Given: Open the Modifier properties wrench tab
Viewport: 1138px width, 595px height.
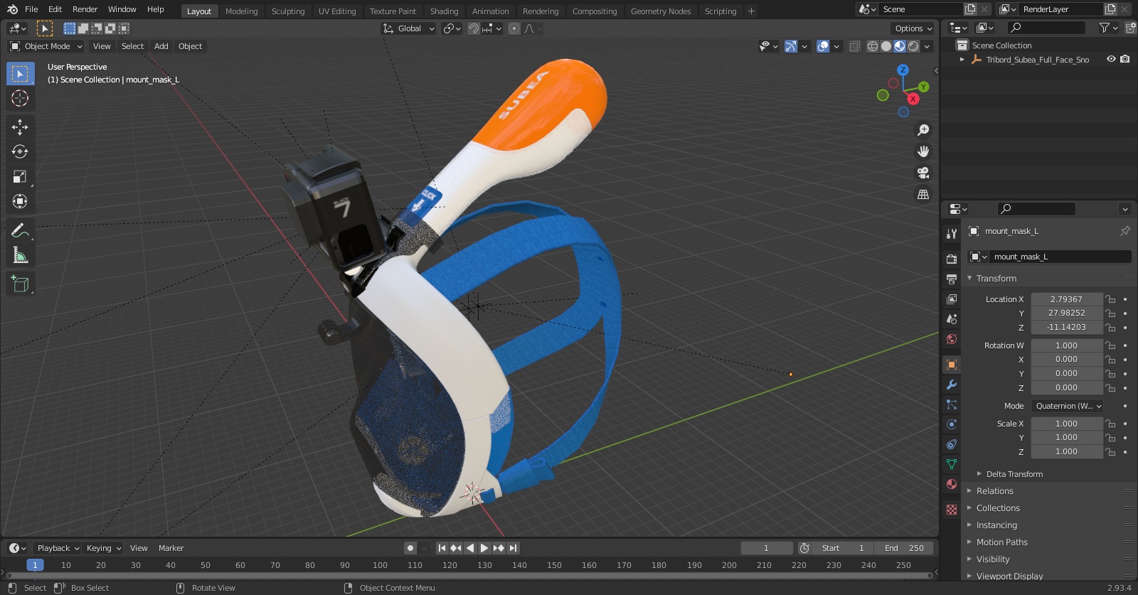Looking at the screenshot, I should 952,384.
